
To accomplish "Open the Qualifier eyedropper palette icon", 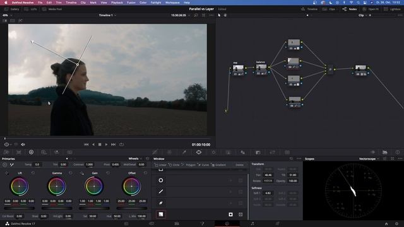I will tap(184, 152).
